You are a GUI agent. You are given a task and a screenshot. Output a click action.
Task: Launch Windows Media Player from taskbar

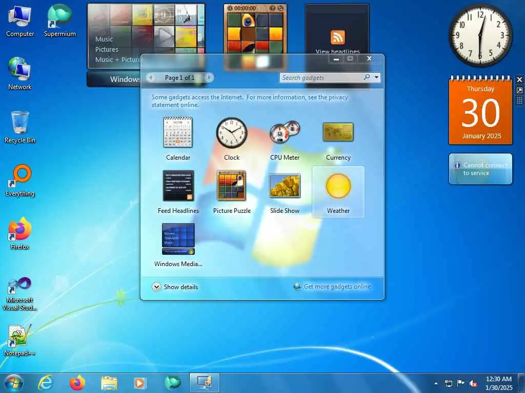coord(140,383)
